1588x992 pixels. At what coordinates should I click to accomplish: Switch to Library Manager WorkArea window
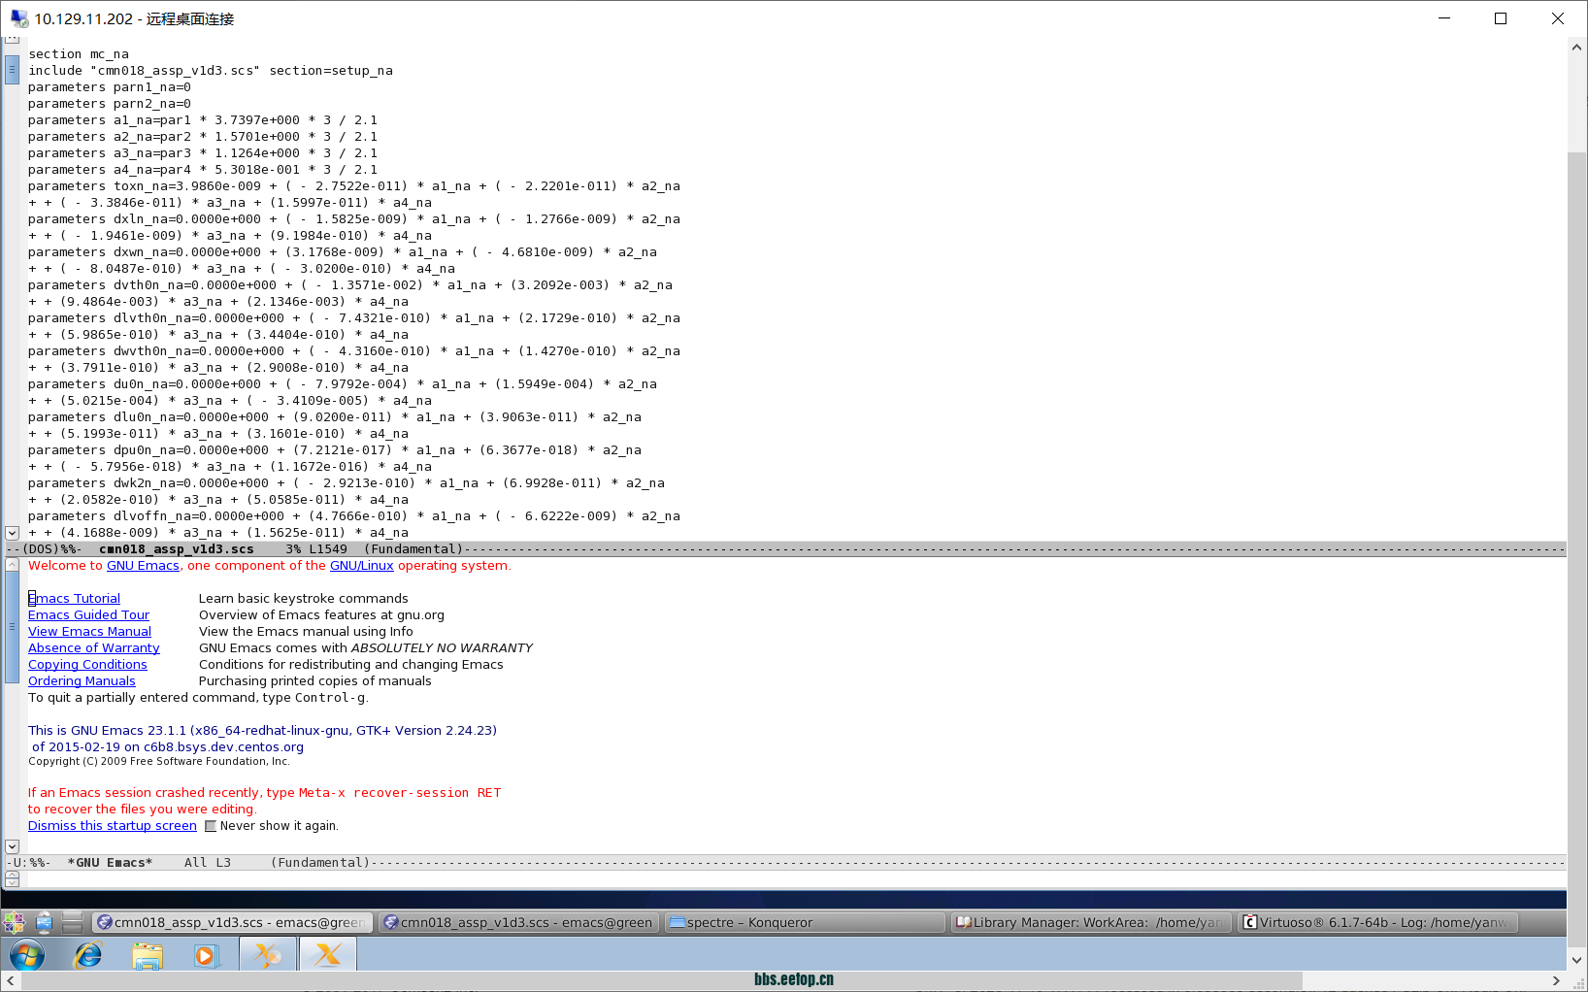click(1091, 922)
